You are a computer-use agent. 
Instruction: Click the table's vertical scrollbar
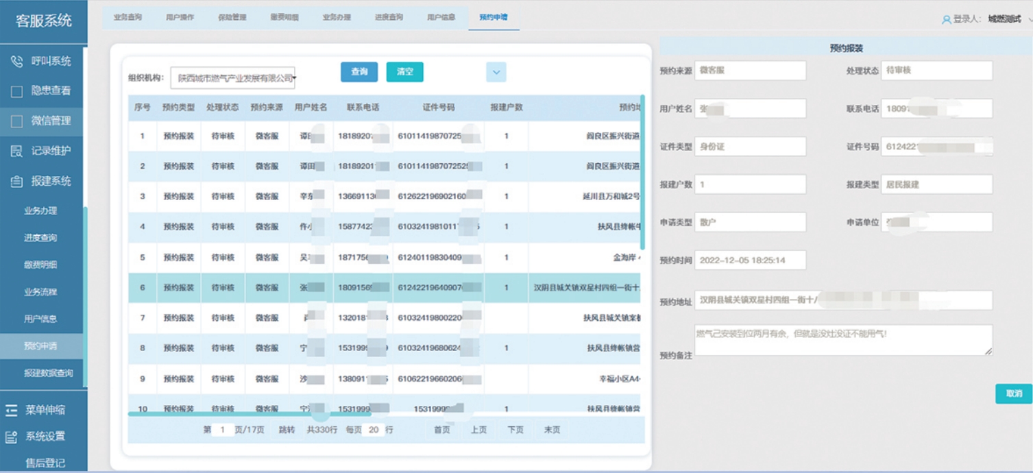(x=642, y=171)
